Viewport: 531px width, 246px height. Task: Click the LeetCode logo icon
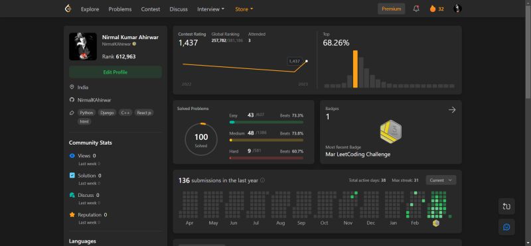[x=68, y=9]
